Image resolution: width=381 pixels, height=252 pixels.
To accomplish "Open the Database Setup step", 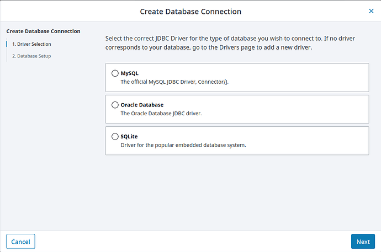I will pos(31,56).
